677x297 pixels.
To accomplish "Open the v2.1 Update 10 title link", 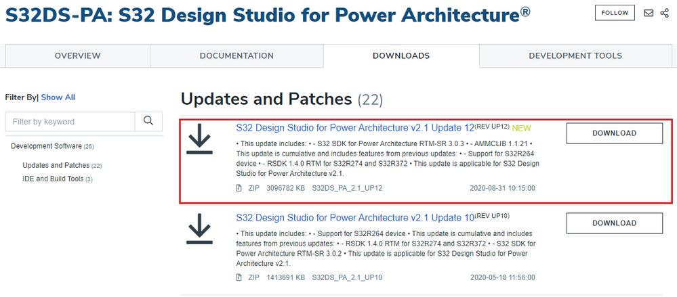I will click(355, 218).
